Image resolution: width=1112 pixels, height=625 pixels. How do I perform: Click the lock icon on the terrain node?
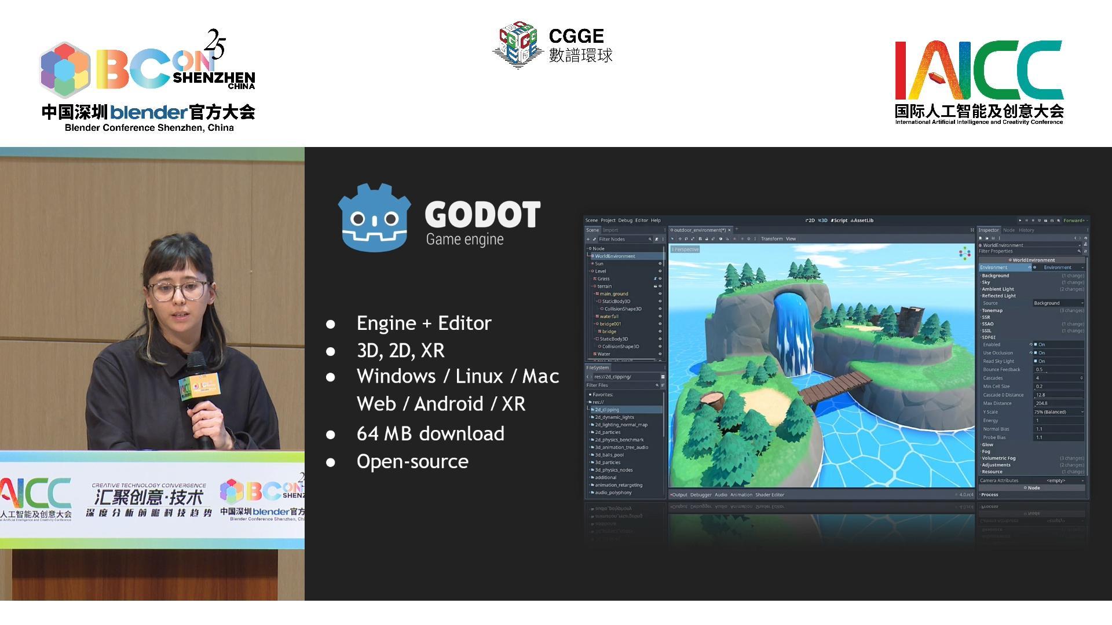tap(655, 286)
